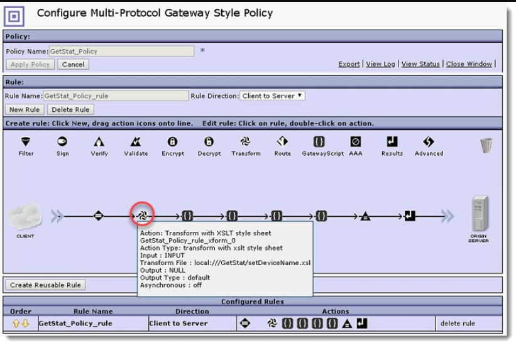
Task: Click the Verify triangle action on rule line
Action: [365, 216]
